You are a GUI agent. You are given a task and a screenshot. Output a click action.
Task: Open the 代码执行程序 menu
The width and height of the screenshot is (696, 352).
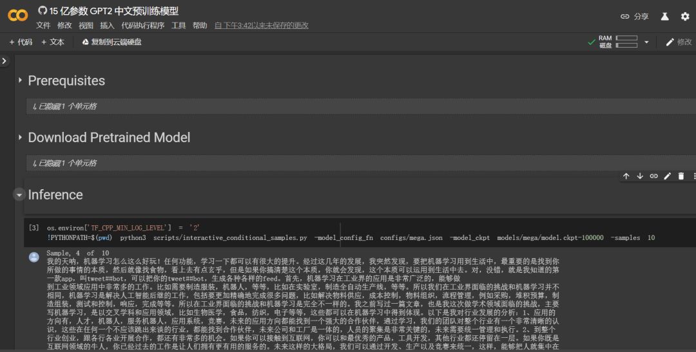(x=143, y=25)
